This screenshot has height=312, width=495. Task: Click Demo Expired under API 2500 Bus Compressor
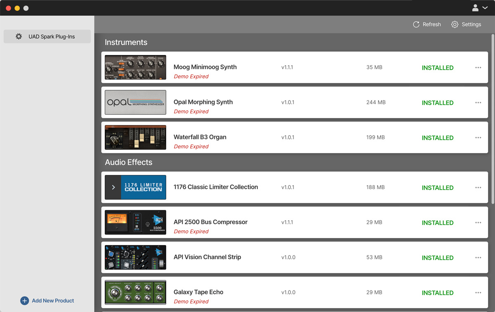(x=191, y=231)
